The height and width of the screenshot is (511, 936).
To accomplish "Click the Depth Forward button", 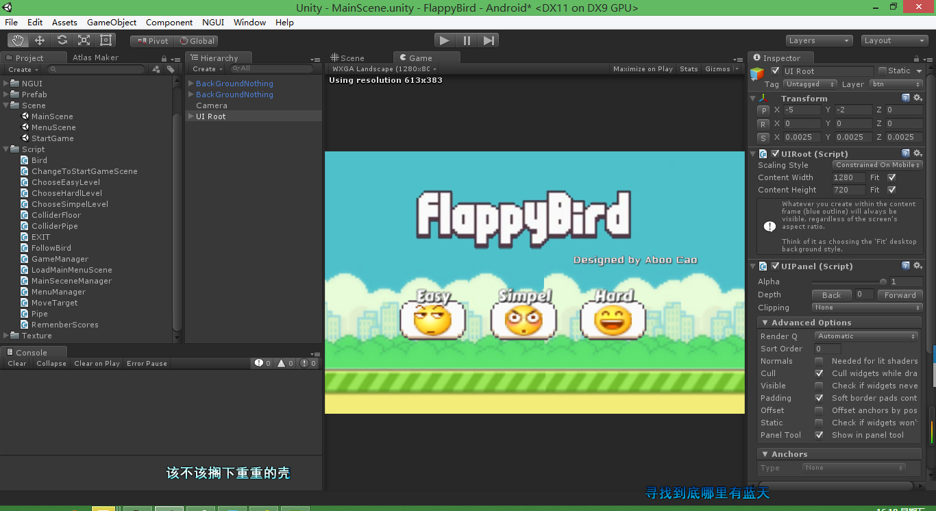I will pyautogui.click(x=900, y=295).
